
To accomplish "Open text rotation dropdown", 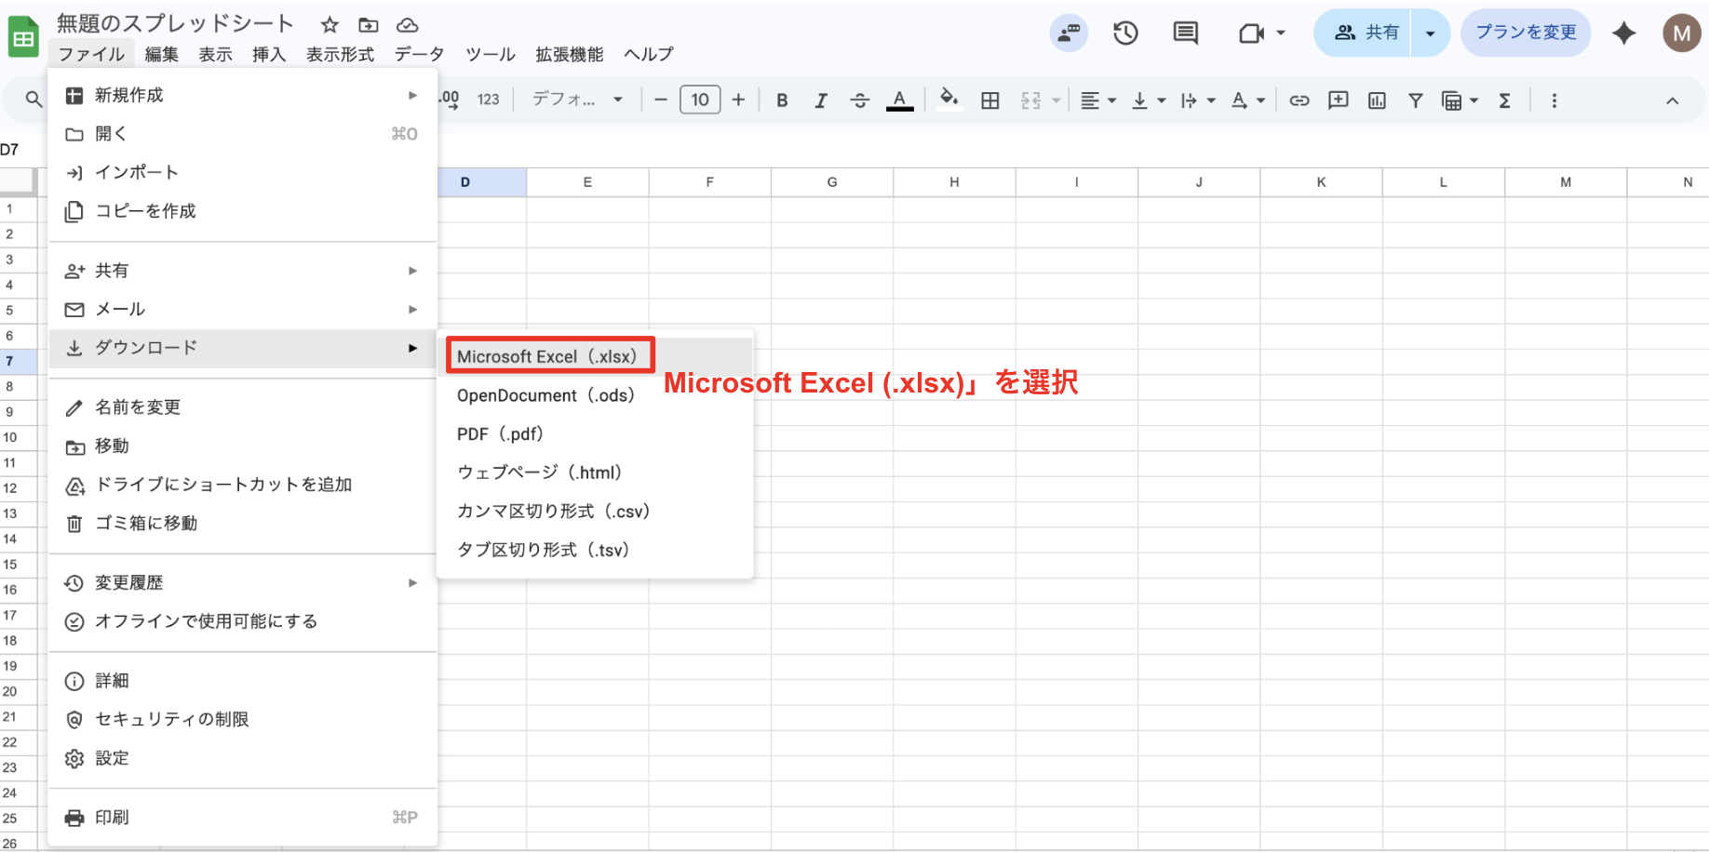I will [x=1248, y=100].
